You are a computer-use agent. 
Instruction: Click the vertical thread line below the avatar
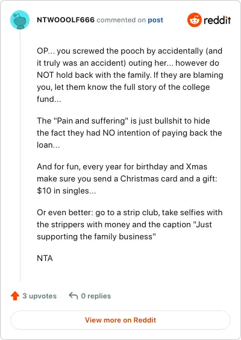(x=20, y=156)
